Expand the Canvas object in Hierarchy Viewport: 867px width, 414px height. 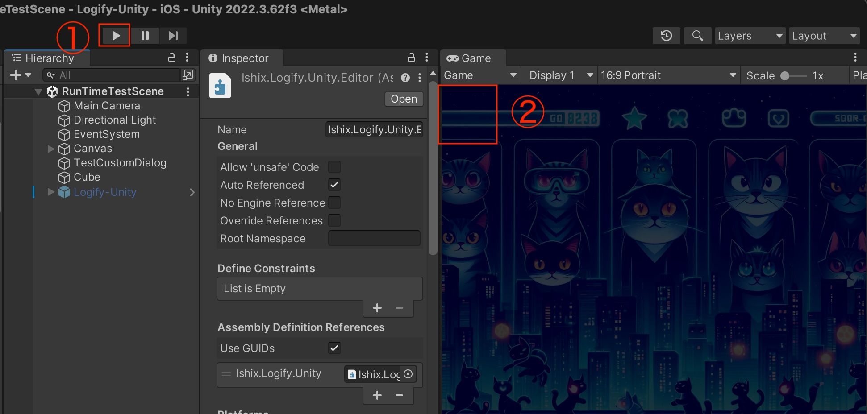point(51,149)
